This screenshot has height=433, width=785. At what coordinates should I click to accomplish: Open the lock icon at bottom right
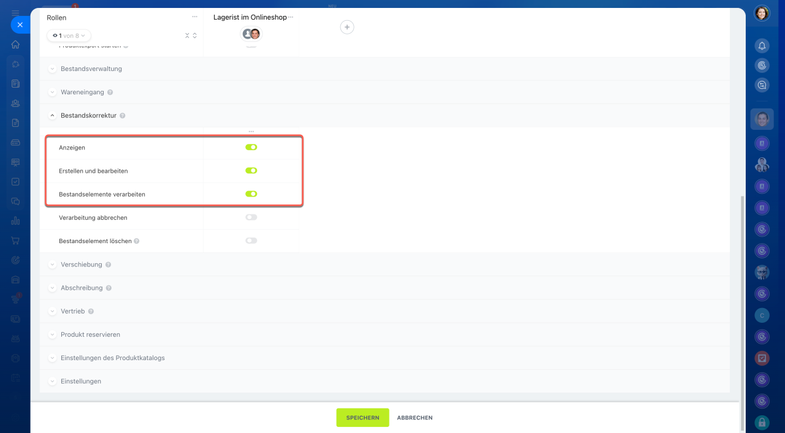point(762,422)
